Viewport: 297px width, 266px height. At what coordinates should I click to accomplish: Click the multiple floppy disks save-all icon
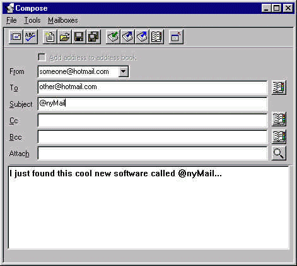pos(93,37)
